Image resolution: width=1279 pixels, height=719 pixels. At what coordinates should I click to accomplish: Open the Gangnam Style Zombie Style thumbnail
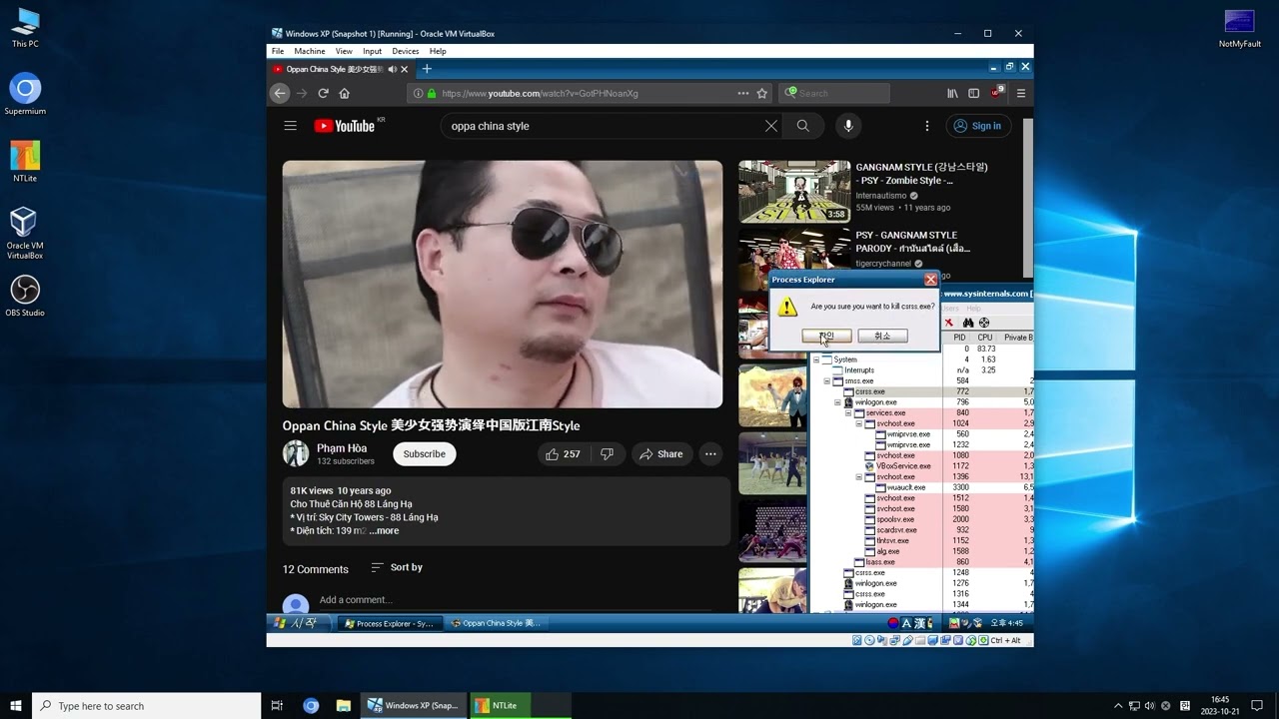click(794, 191)
